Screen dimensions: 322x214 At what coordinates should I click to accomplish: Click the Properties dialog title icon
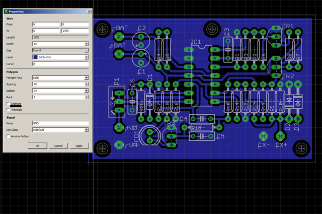pyautogui.click(x=6, y=11)
